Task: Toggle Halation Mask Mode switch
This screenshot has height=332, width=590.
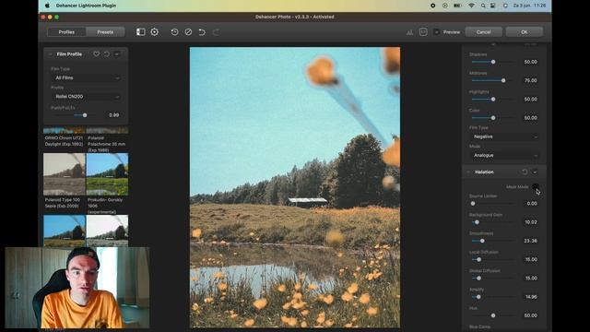Action: coord(535,186)
